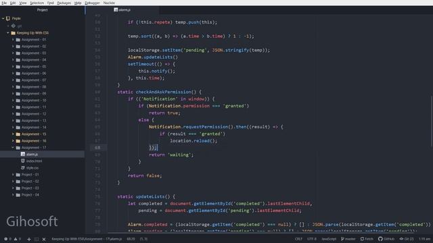
Task: Open the Find menu
Action: (x=50, y=3)
